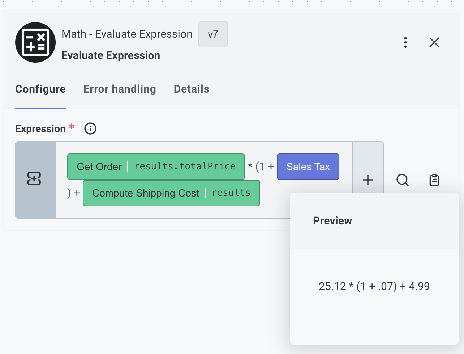Select the Sales Tax variable pill

[308, 167]
